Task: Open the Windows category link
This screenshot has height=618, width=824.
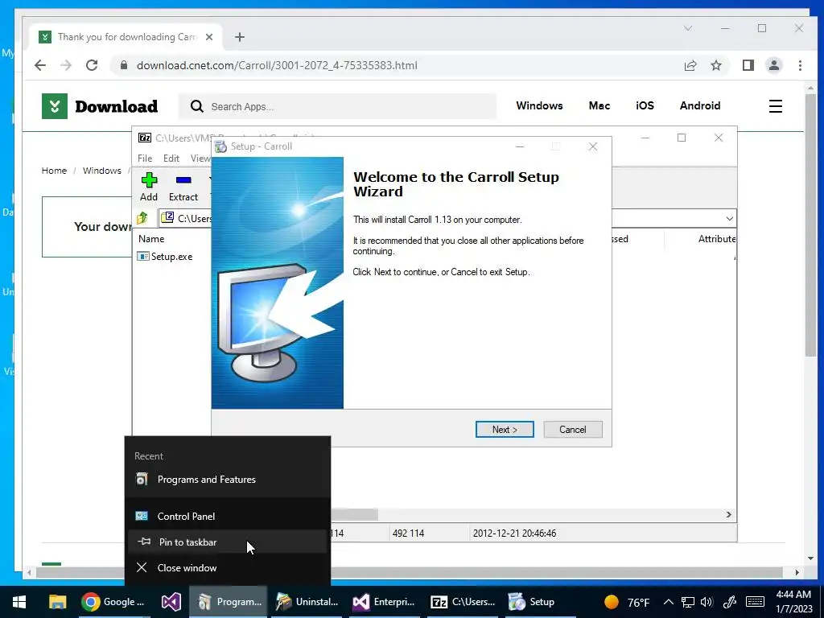Action: point(539,105)
